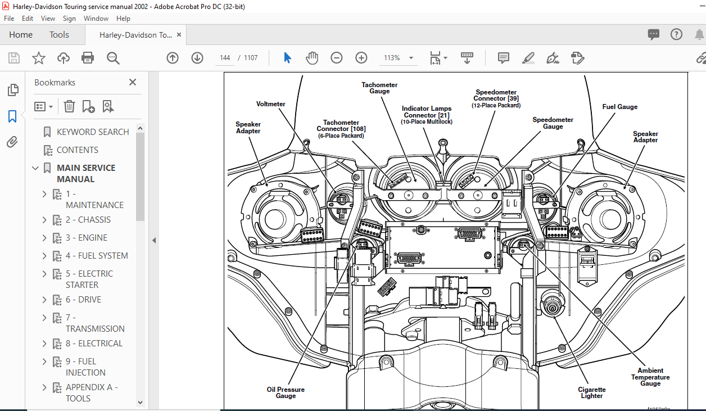Viewport: 706px width, 411px height.
Task: Click the scrolling mode keyboard icon
Action: click(x=467, y=58)
